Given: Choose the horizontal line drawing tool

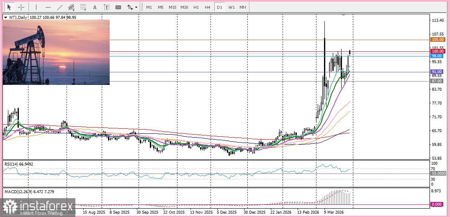Looking at the screenshot, I should pyautogui.click(x=48, y=7).
